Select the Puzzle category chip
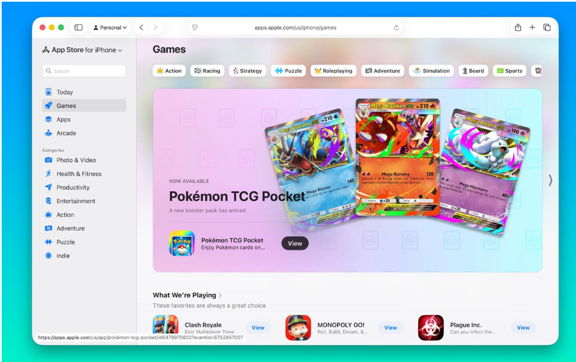576x362 pixels. tap(288, 71)
